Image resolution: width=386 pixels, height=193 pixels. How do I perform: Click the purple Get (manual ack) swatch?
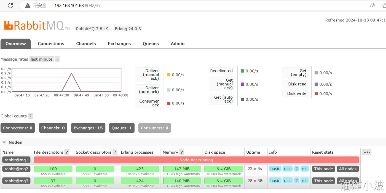(x=243, y=84)
